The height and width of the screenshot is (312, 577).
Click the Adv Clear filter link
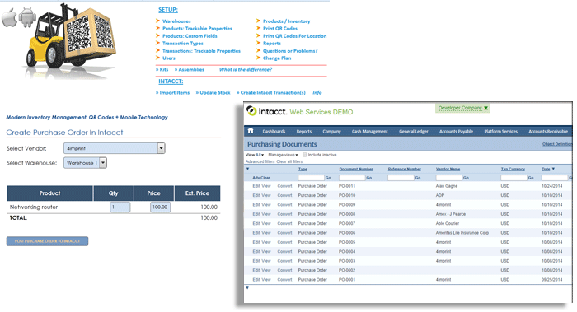click(261, 178)
